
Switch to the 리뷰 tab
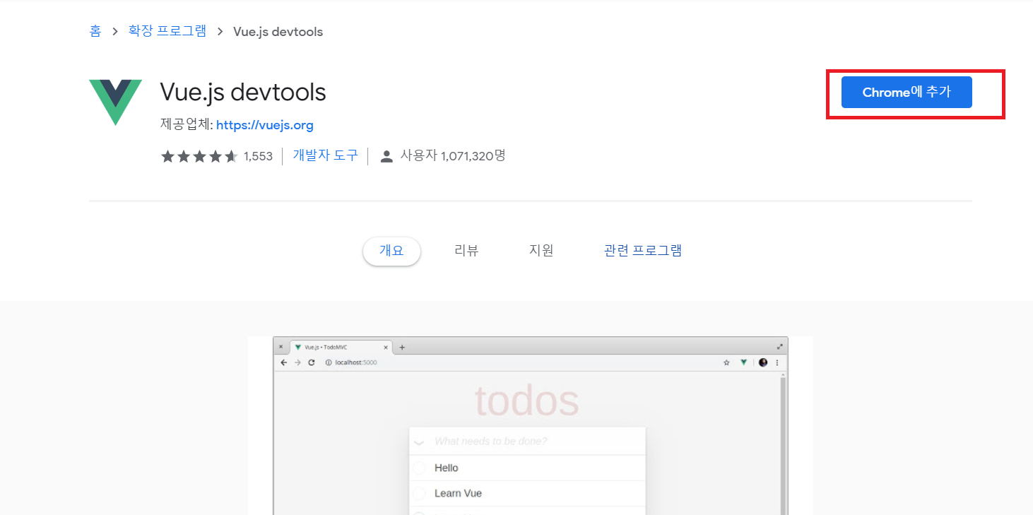(466, 251)
